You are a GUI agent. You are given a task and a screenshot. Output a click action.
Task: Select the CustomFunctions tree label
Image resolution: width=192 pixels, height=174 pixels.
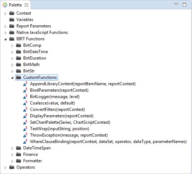tap(40, 77)
